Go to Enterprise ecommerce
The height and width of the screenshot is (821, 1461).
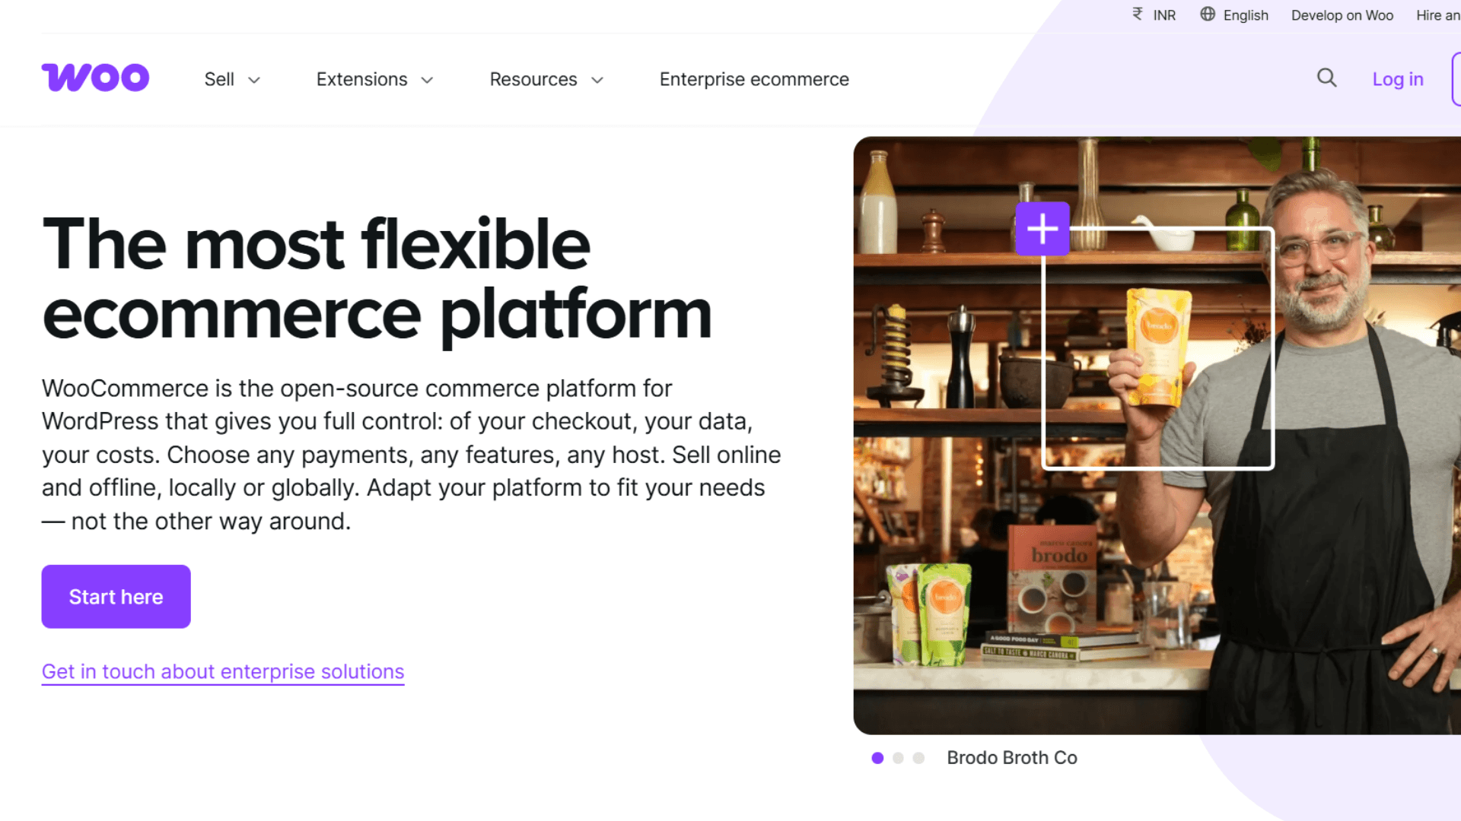pos(754,79)
